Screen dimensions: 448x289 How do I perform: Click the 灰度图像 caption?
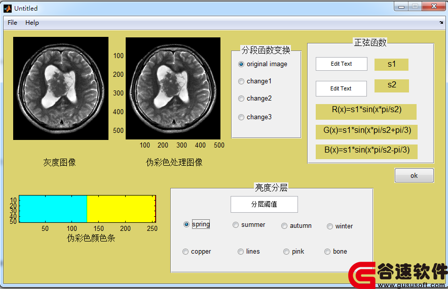59,162
